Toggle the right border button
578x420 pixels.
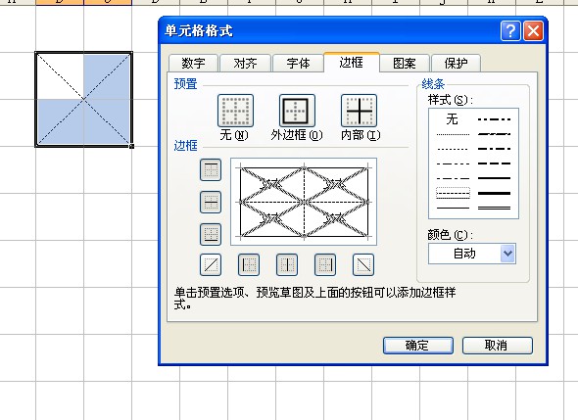[325, 265]
